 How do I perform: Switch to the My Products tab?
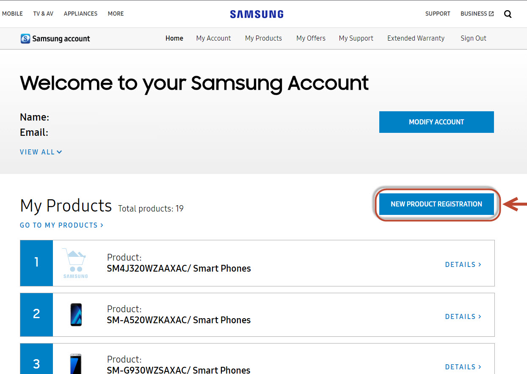click(263, 38)
